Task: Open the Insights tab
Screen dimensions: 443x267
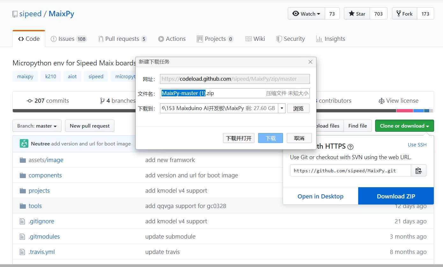Action: pos(330,39)
